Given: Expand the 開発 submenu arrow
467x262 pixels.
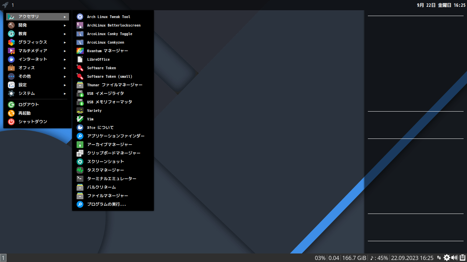Looking at the screenshot, I should 65,25.
